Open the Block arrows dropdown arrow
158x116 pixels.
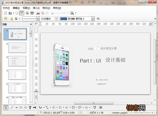click(70, 107)
